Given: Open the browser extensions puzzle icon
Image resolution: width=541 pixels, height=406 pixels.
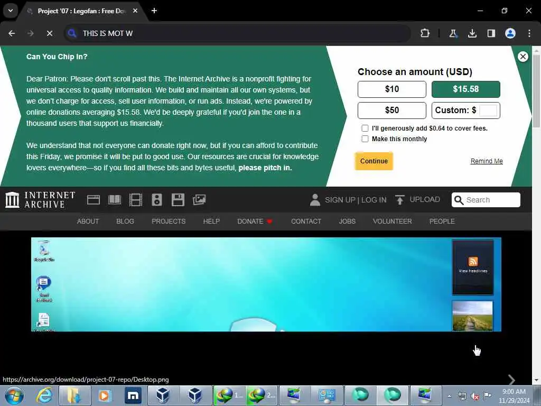Looking at the screenshot, I should pyautogui.click(x=425, y=33).
